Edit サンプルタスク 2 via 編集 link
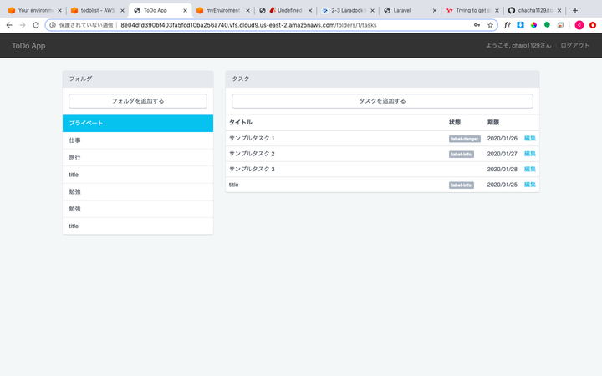The width and height of the screenshot is (602, 376). (x=530, y=154)
